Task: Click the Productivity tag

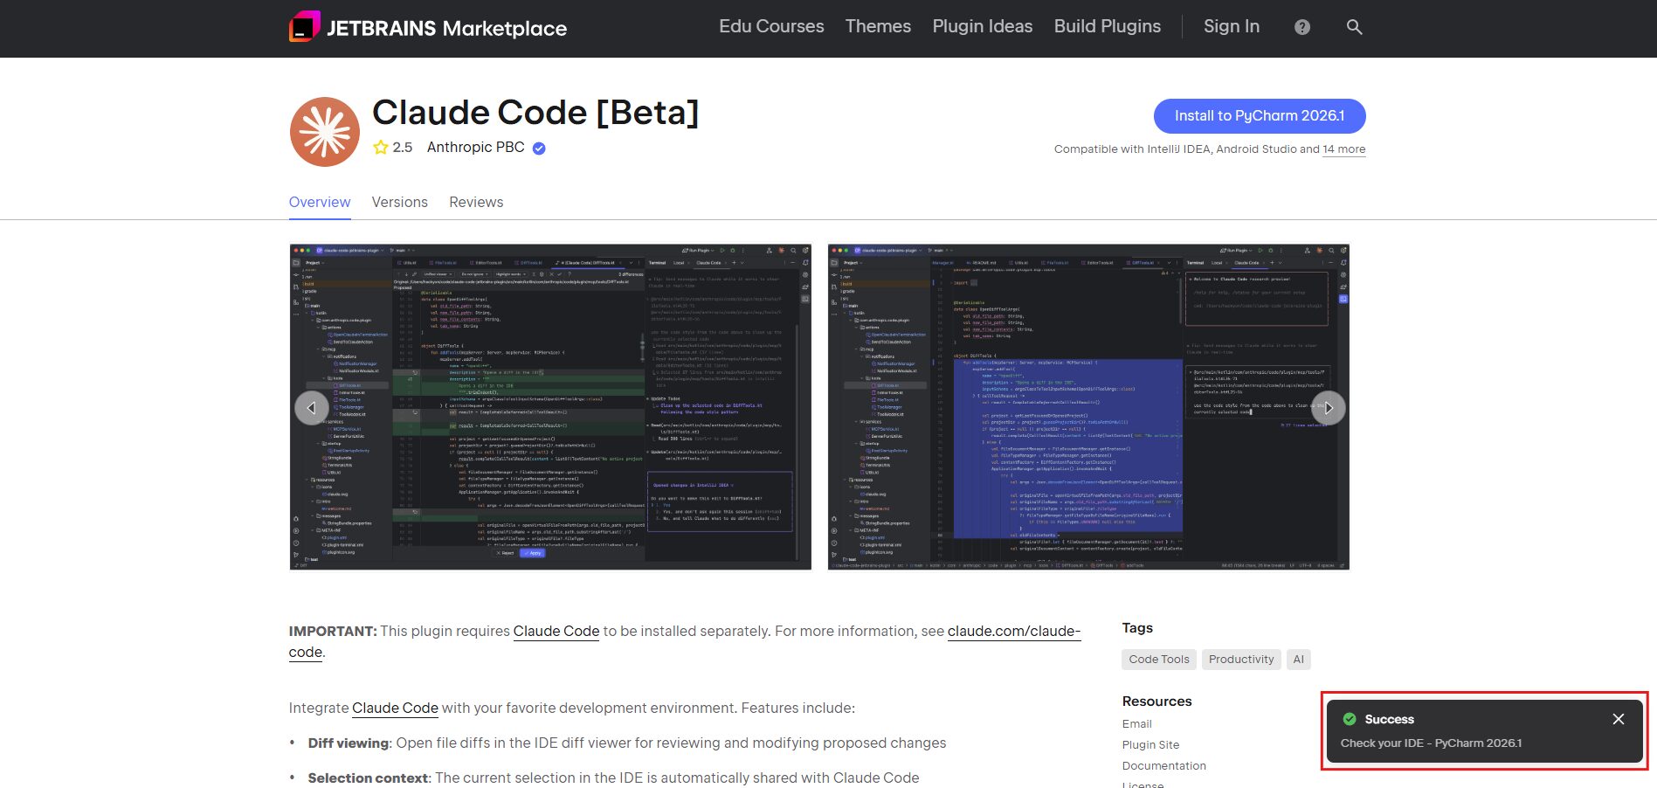Action: [x=1240, y=660]
